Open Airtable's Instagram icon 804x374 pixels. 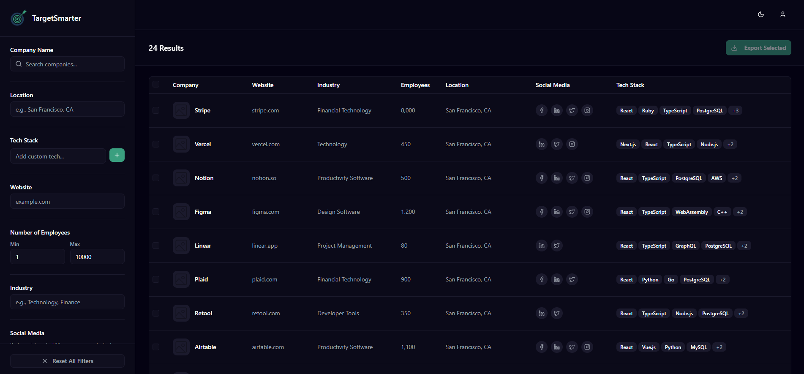[x=587, y=347]
